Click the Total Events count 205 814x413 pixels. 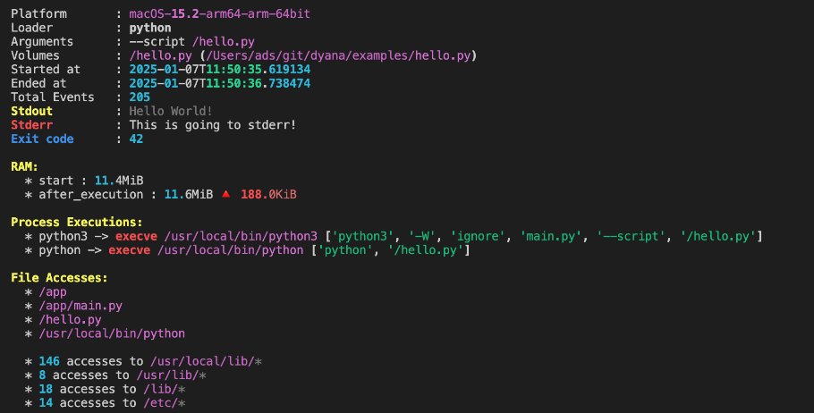(140, 97)
